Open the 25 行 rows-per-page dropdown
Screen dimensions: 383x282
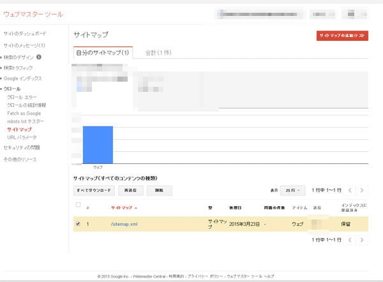coord(293,190)
